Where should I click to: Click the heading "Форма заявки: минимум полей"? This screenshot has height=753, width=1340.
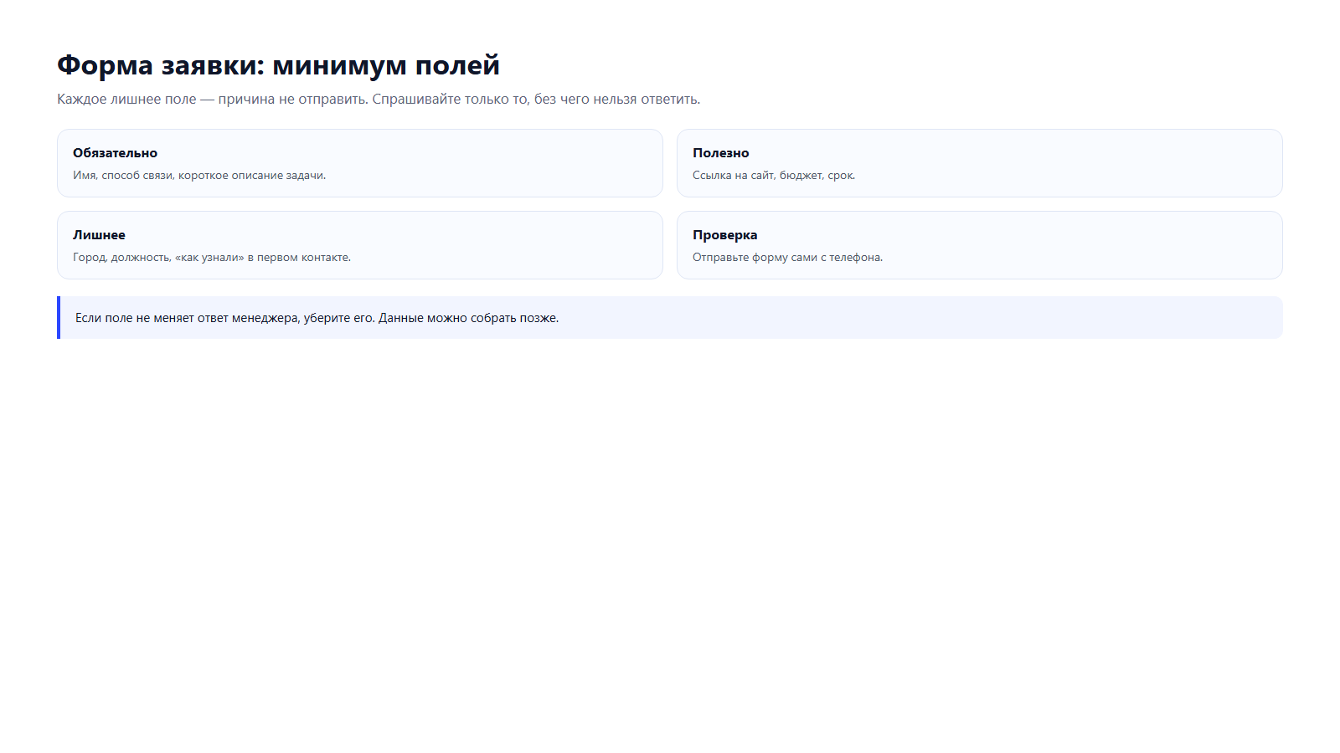tap(278, 65)
